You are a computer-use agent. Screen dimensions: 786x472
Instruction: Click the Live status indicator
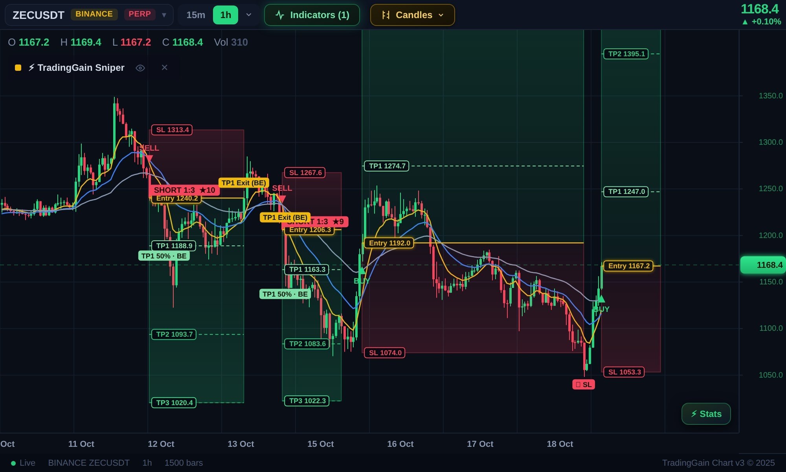(x=23, y=463)
